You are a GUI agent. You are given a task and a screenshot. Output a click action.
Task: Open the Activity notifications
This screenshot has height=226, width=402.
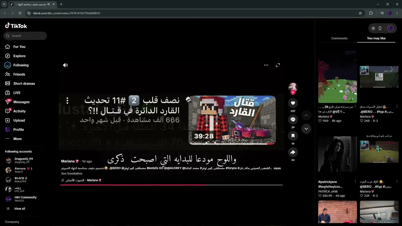pos(19,111)
